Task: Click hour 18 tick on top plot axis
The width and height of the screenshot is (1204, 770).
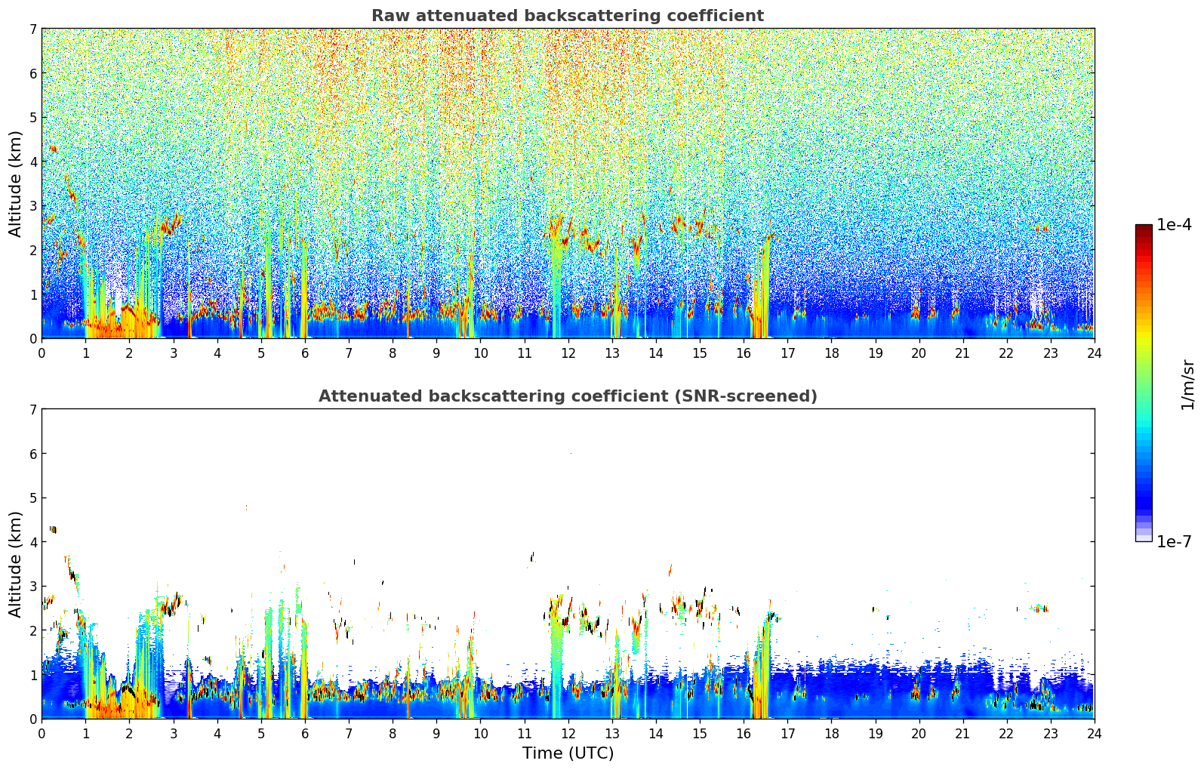Action: pyautogui.click(x=831, y=353)
